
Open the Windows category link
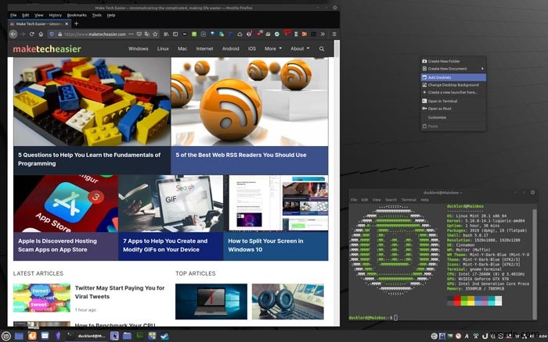tap(138, 49)
